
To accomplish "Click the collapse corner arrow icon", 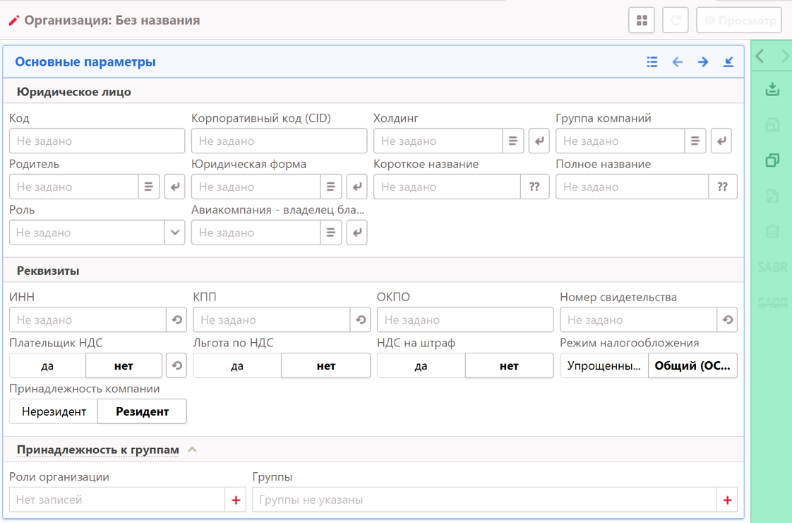I will click(728, 62).
